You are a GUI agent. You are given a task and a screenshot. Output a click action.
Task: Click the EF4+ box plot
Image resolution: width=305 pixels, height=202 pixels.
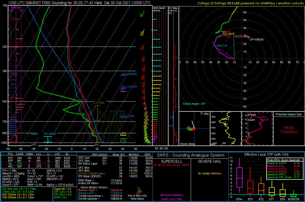pos(239,177)
